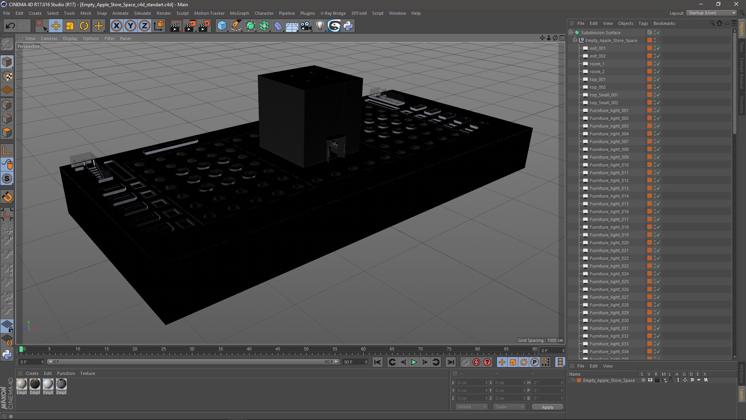
Task: Open the Structure side tab
Action: click(x=742, y=104)
